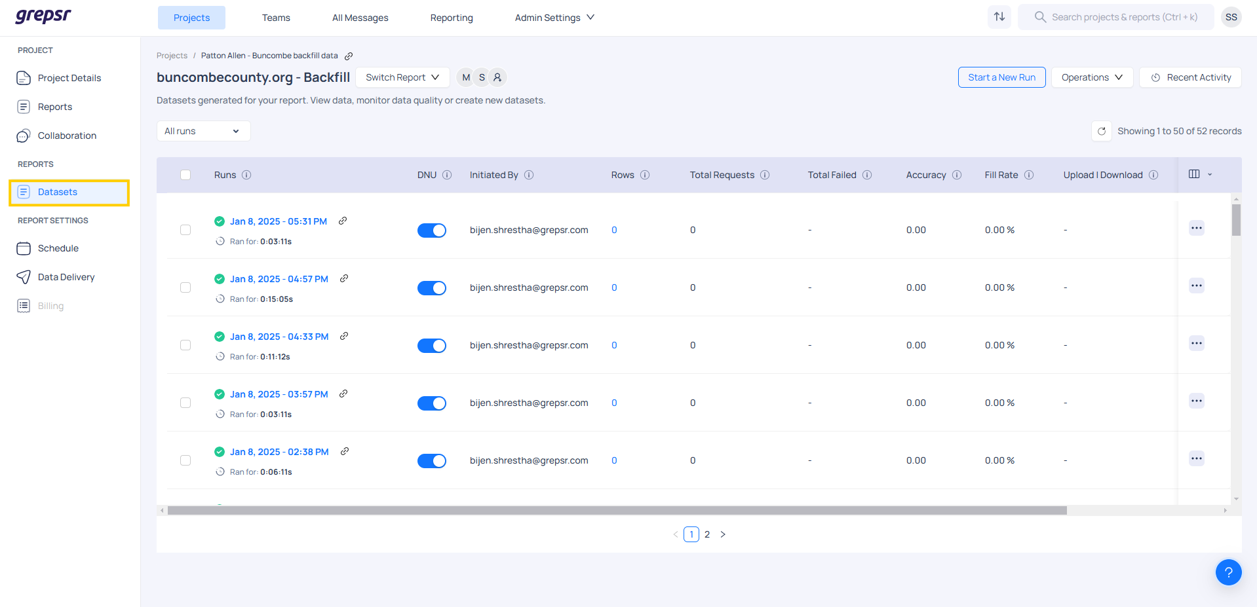Copy link for Jan 8 05:31 PM run
Screen dimensions: 1257x607
point(343,221)
